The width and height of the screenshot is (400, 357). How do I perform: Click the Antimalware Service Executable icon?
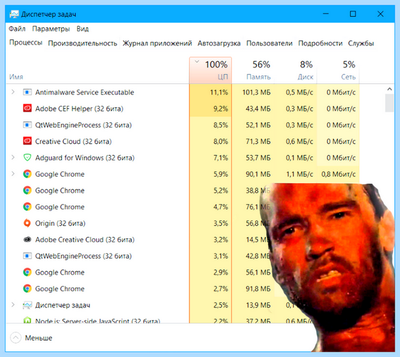tap(27, 92)
